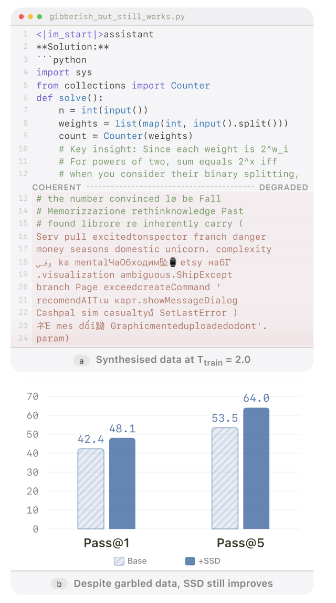Click the Pass@5 +SSD bar
Viewport: 336px width, 603px height.
click(256, 468)
